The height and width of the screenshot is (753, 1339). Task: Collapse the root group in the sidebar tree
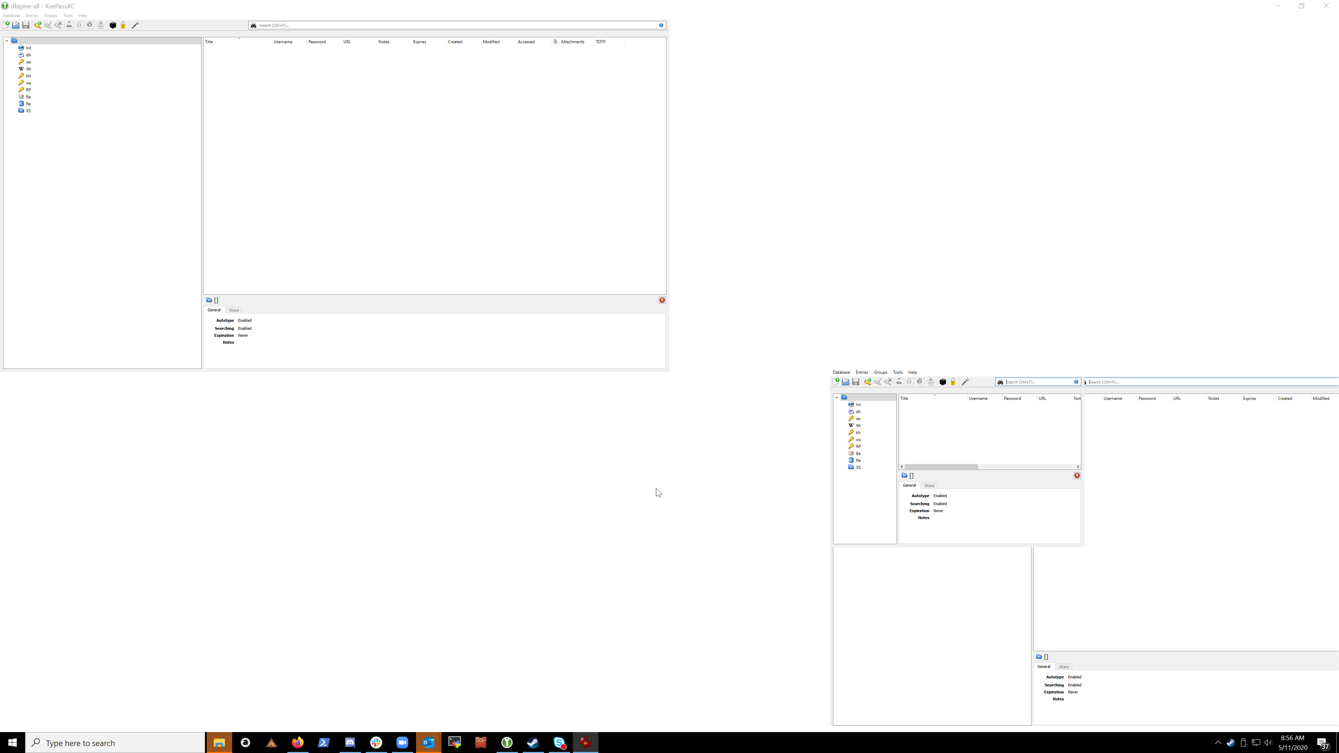pos(7,40)
